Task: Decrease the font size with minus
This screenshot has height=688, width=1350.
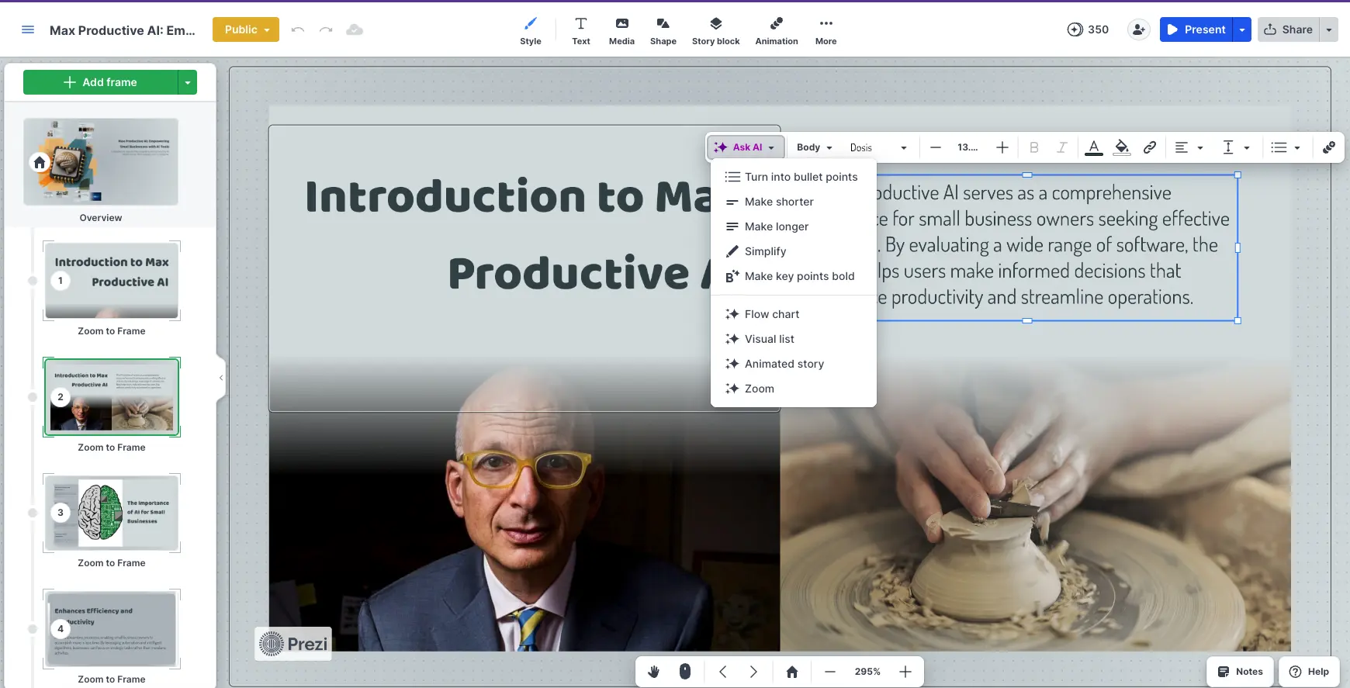Action: [x=936, y=147]
